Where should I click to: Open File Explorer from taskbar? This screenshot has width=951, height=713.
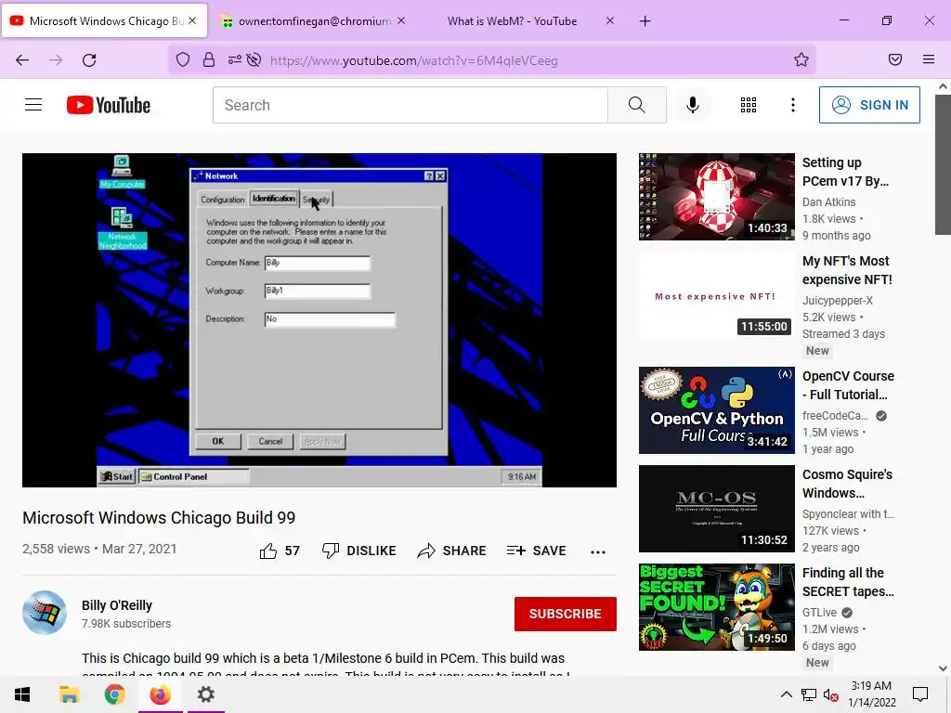pos(69,694)
